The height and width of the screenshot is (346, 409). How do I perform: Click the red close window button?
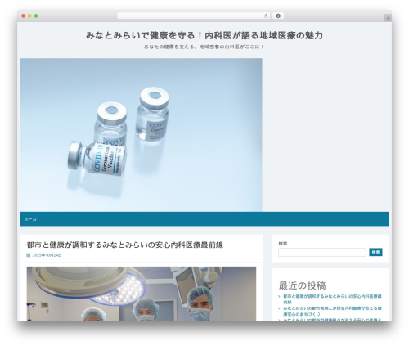coord(24,16)
